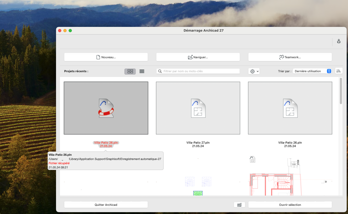Click the Nouveau... button
Screen dimensions: 348x214
(106, 57)
